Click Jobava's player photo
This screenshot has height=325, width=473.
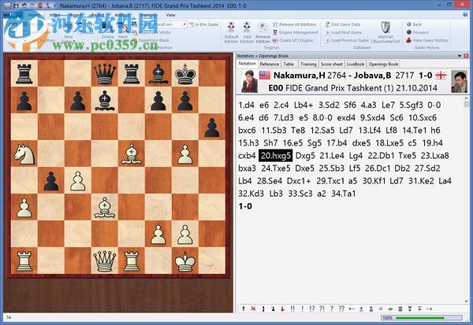point(459,81)
